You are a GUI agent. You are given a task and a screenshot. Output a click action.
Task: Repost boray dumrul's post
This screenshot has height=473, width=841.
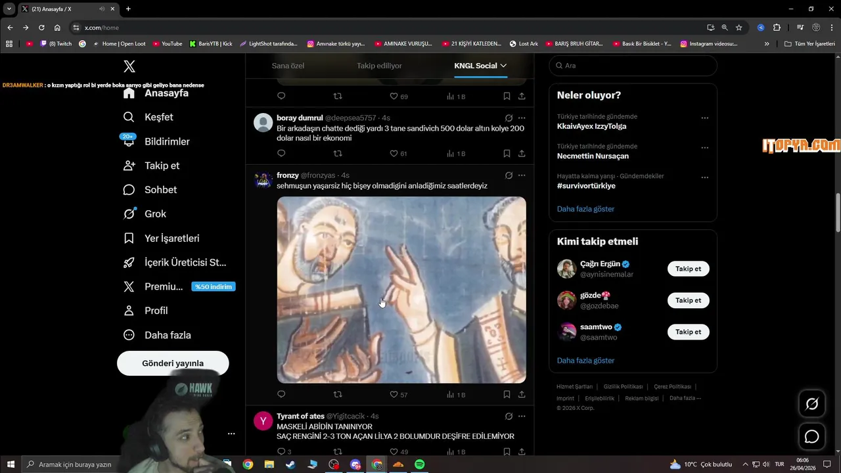[x=338, y=153]
